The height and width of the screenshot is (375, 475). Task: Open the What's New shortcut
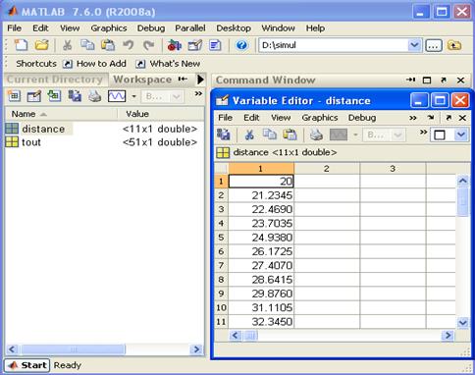(x=168, y=64)
